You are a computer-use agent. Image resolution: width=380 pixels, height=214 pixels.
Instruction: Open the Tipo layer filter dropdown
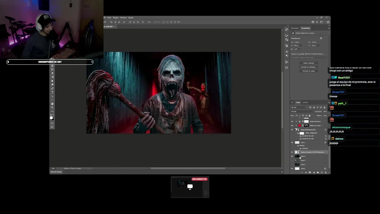point(298,107)
